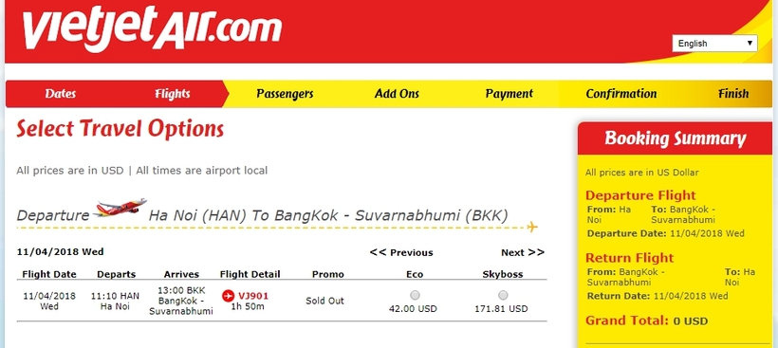
Task: Show the << Previous day flights
Action: click(401, 253)
